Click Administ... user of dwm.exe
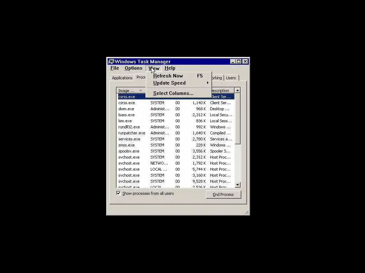365x273 pixels. (x=160, y=109)
